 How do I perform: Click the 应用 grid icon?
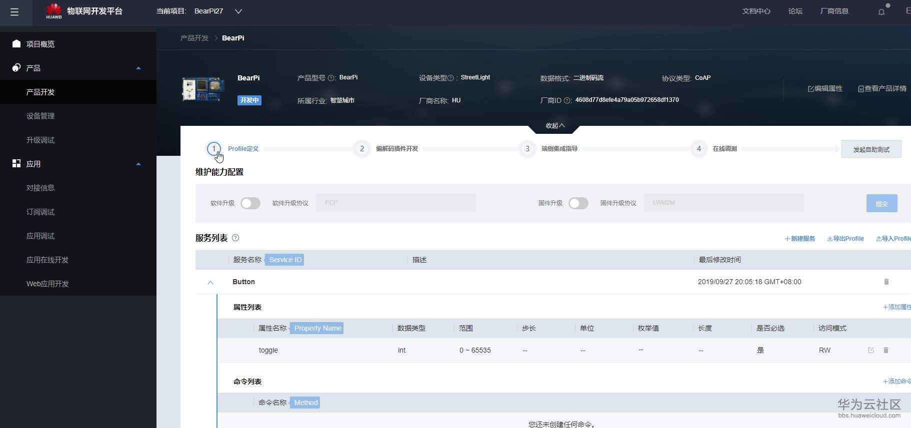click(16, 164)
